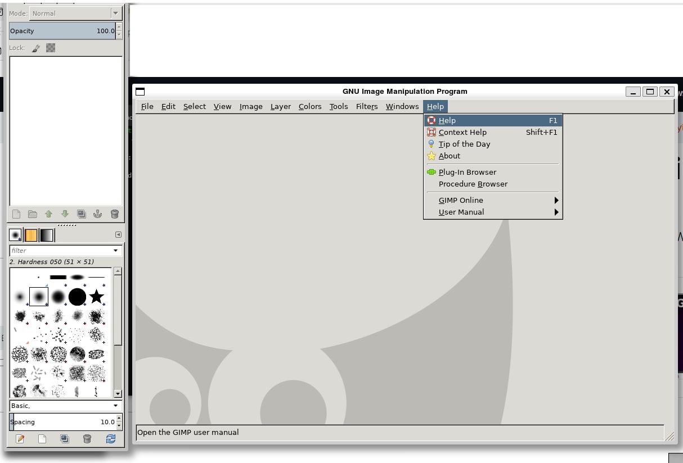Click the brush list scroll-up arrow
This screenshot has height=463, width=683.
118,271
